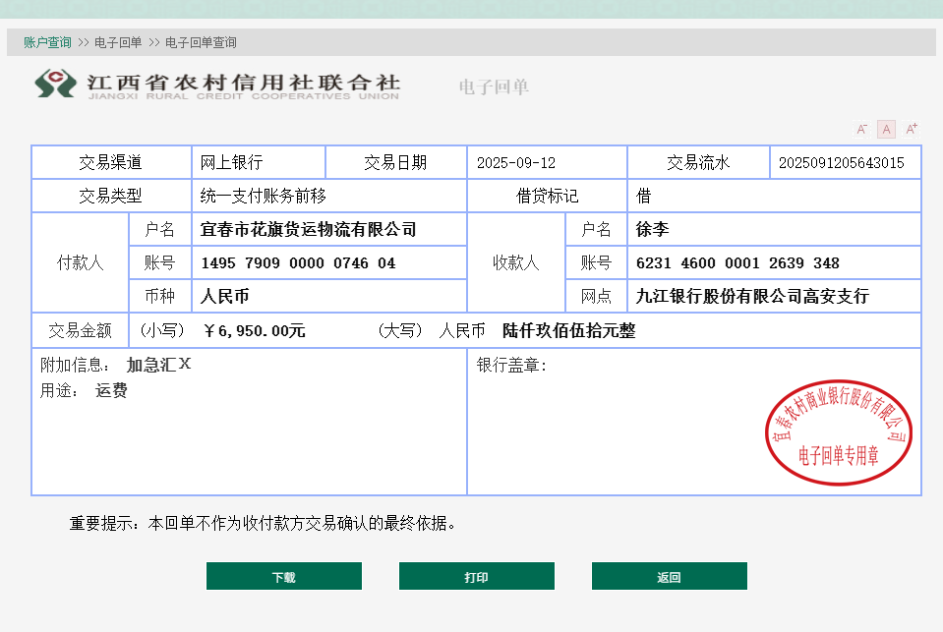This screenshot has width=943, height=632.
Task: Select the default font size A icon
Action: pyautogui.click(x=886, y=130)
